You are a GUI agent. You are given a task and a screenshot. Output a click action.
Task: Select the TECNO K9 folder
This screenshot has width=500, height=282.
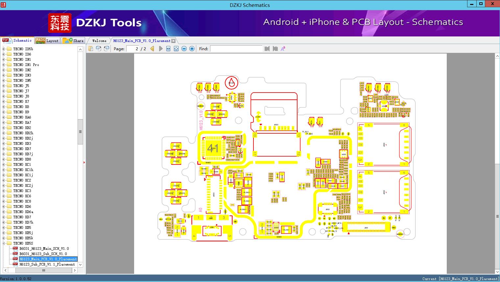(21, 112)
